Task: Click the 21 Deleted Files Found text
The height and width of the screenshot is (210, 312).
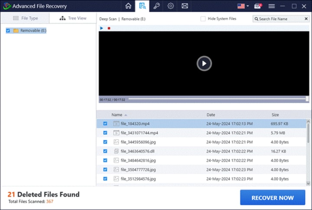Action: tap(44, 194)
